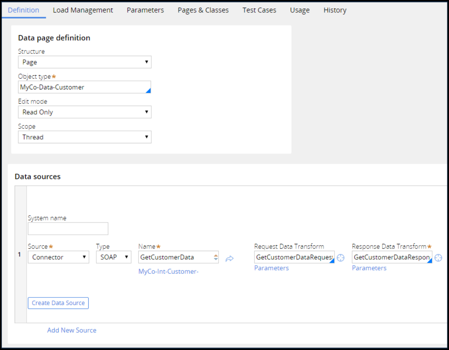Select the Test Cases tab

tap(259, 10)
